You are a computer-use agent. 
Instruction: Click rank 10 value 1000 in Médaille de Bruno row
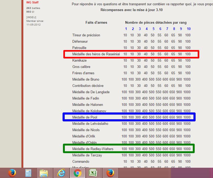tap(187, 80)
